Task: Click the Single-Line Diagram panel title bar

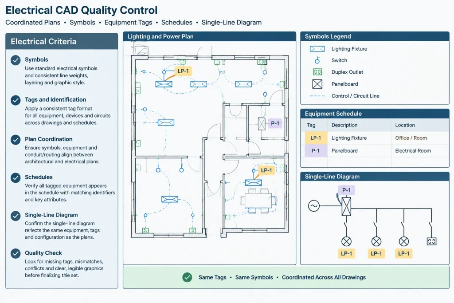Action: (x=375, y=177)
